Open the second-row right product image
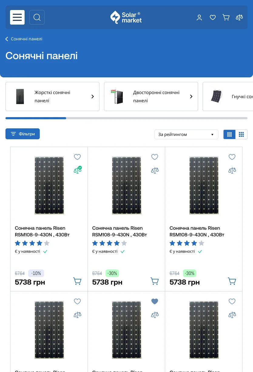The width and height of the screenshot is (253, 372). coord(204,330)
